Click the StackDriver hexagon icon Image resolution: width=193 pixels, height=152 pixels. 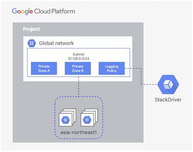click(x=168, y=84)
